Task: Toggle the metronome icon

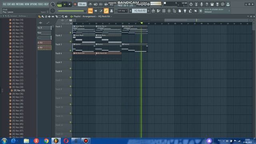Action: tap(90, 4)
